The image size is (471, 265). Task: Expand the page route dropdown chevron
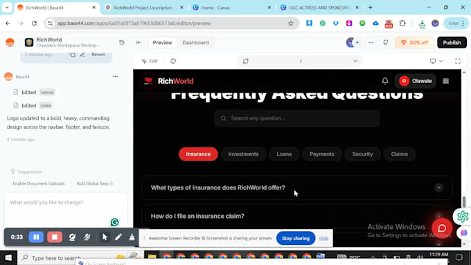[355, 61]
